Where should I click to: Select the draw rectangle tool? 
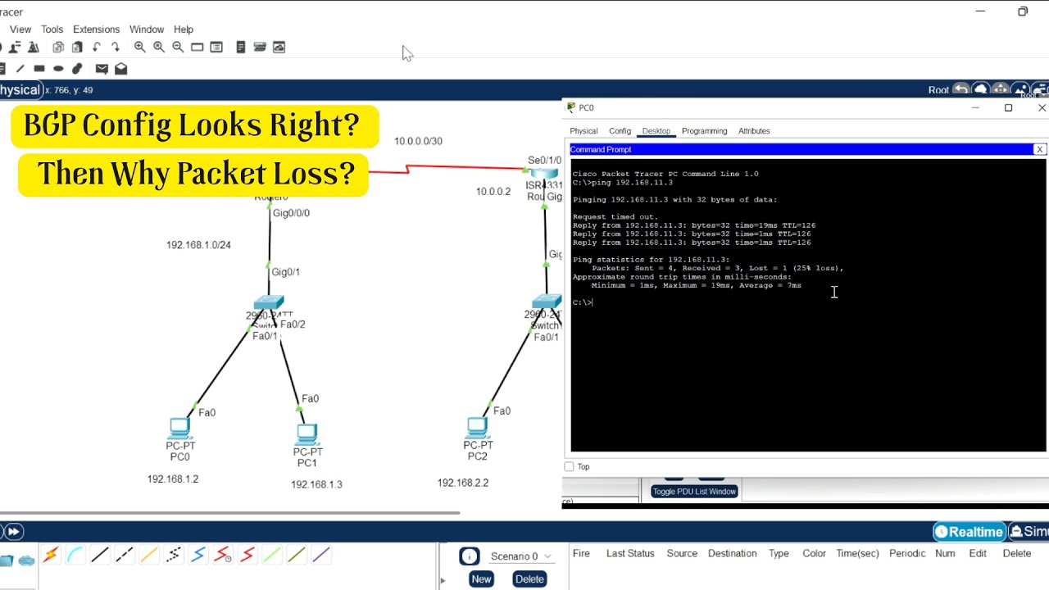tap(39, 69)
